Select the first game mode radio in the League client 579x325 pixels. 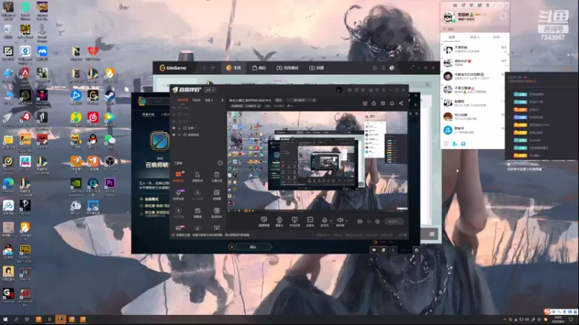[141, 199]
